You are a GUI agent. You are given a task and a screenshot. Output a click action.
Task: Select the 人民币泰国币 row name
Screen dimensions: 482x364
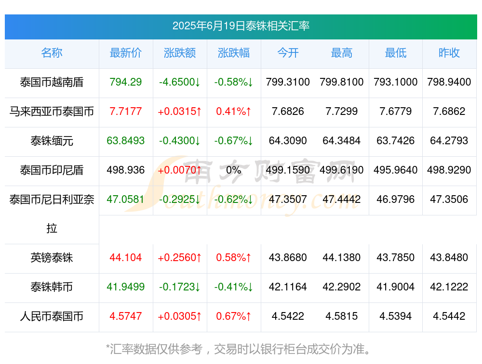(52, 316)
